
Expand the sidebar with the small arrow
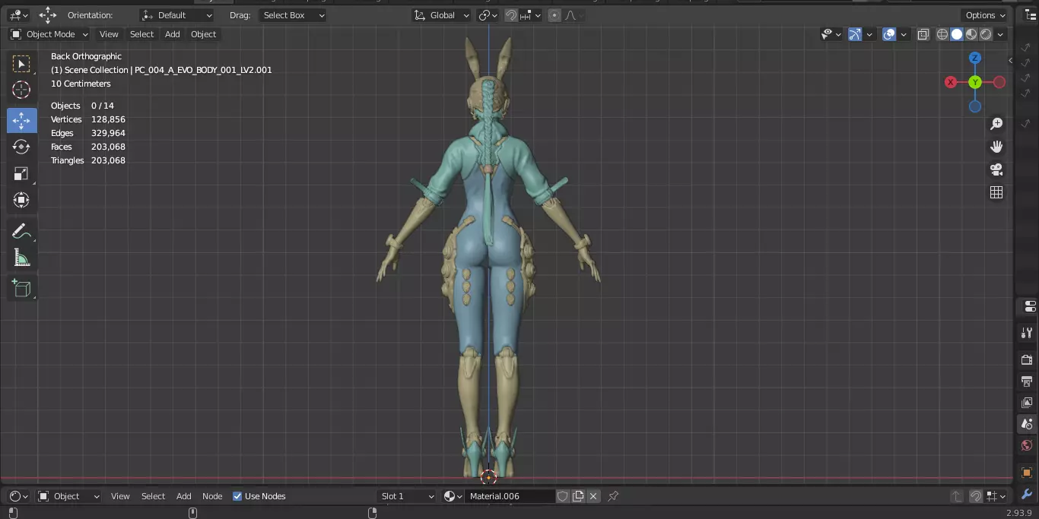click(1010, 61)
